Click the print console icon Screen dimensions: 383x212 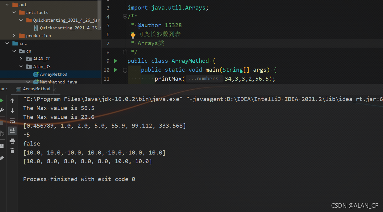click(x=12, y=141)
